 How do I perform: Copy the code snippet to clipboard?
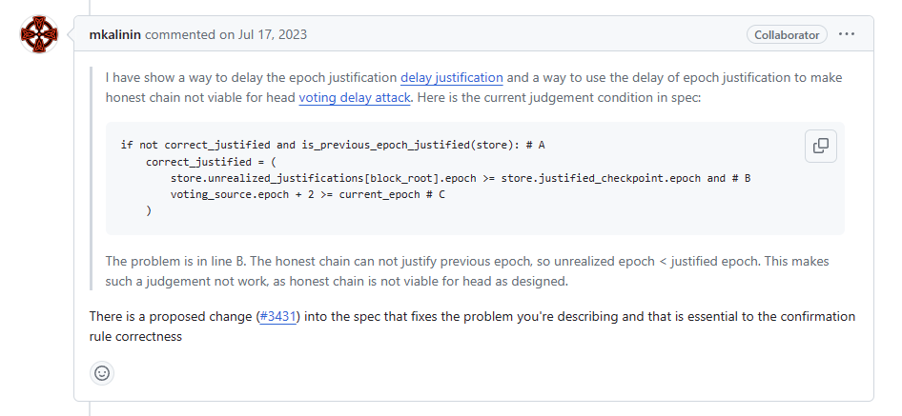pyautogui.click(x=820, y=146)
